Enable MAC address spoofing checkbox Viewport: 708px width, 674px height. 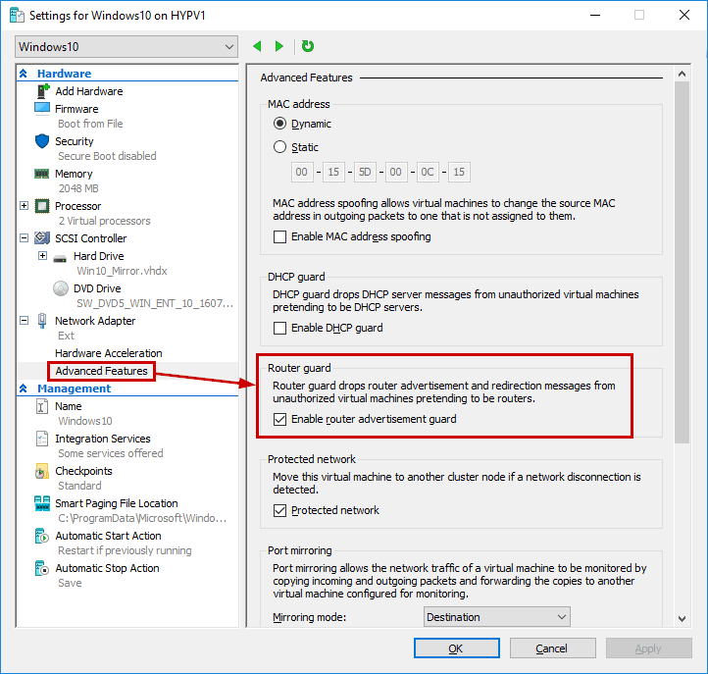pyautogui.click(x=279, y=236)
